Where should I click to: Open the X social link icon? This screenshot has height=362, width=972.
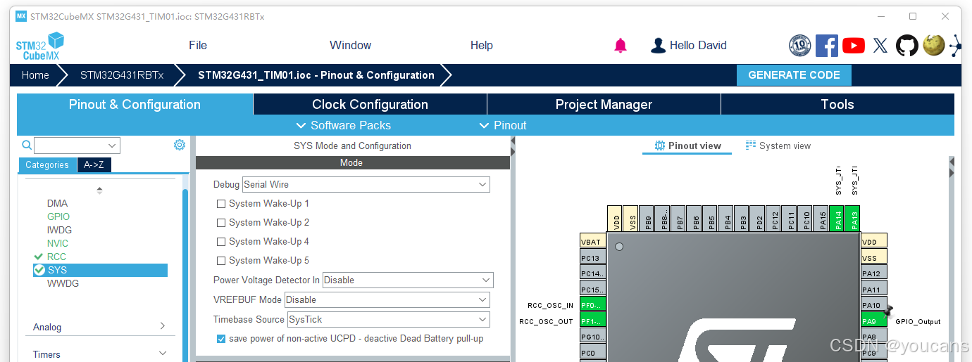pyautogui.click(x=880, y=46)
